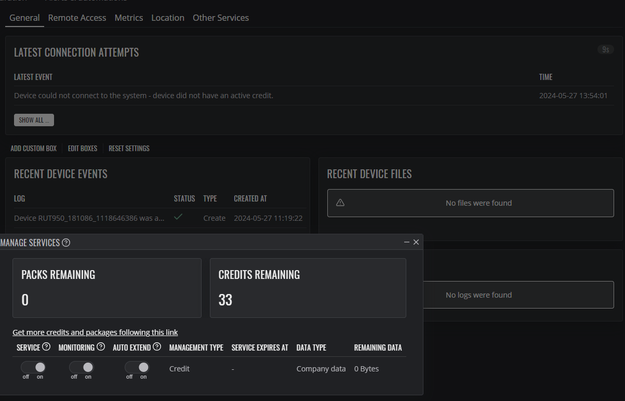This screenshot has height=401, width=625.
Task: Click the packs remaining value 0
Action: coord(25,300)
